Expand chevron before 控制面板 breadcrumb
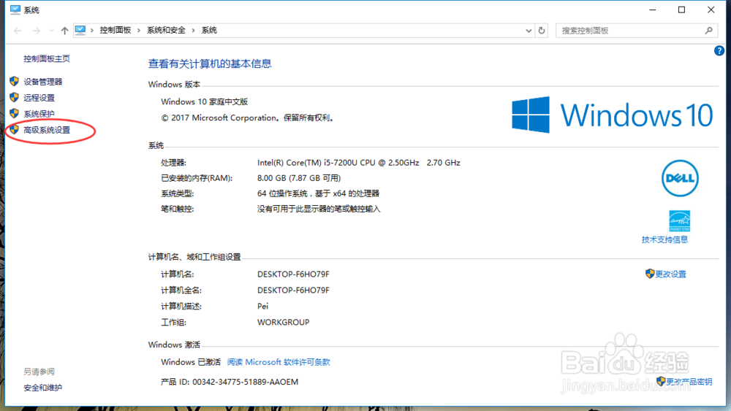Screen dimensions: 731x411 [92, 30]
